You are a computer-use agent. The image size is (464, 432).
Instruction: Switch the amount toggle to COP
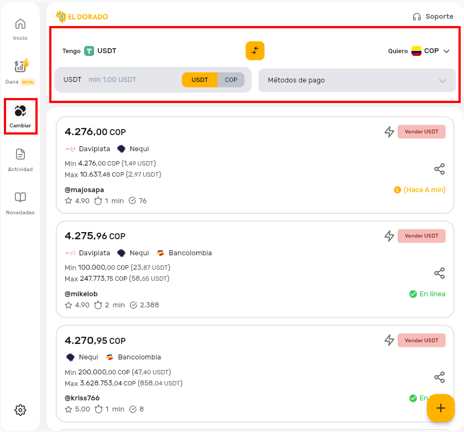pyautogui.click(x=231, y=80)
